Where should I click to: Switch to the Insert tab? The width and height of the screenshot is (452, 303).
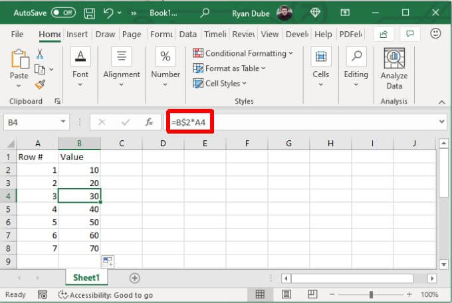[76, 35]
